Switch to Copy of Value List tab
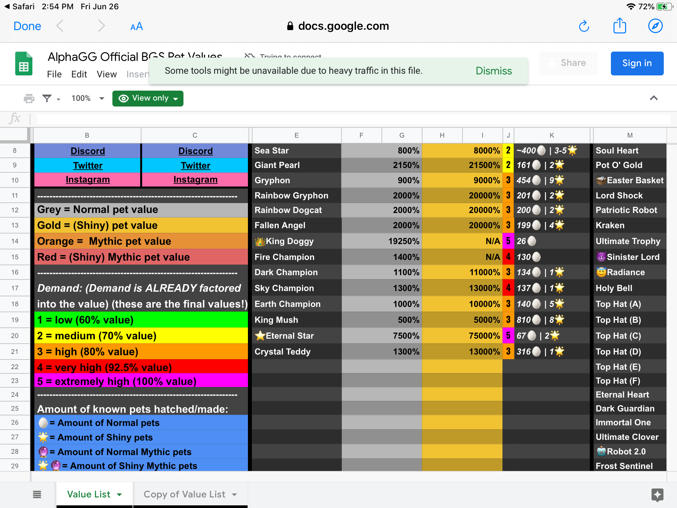This screenshot has width=677, height=508. [184, 494]
